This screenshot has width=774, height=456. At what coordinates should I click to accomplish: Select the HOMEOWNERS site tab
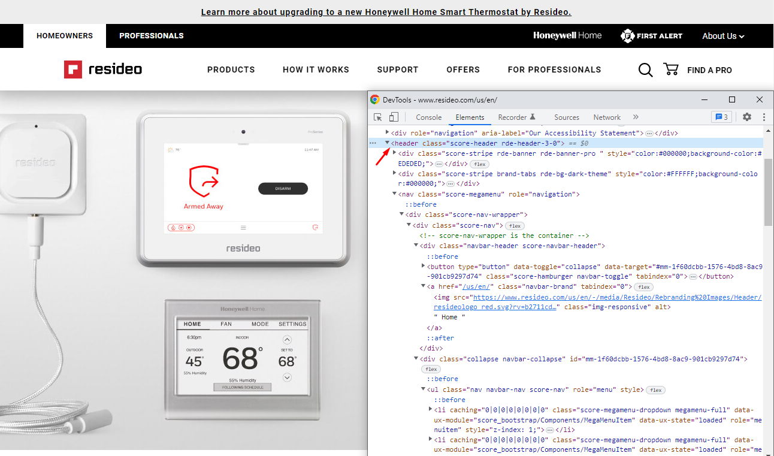tap(65, 36)
